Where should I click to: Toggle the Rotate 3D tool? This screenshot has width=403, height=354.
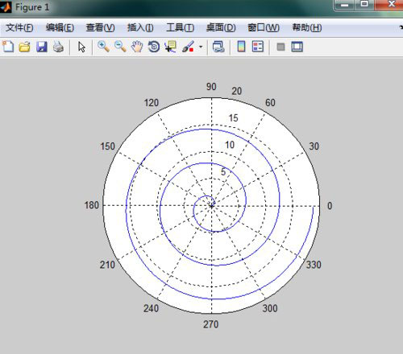click(x=154, y=47)
